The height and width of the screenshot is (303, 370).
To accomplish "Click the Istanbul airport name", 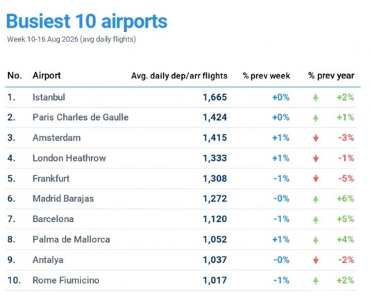I will tap(49, 97).
